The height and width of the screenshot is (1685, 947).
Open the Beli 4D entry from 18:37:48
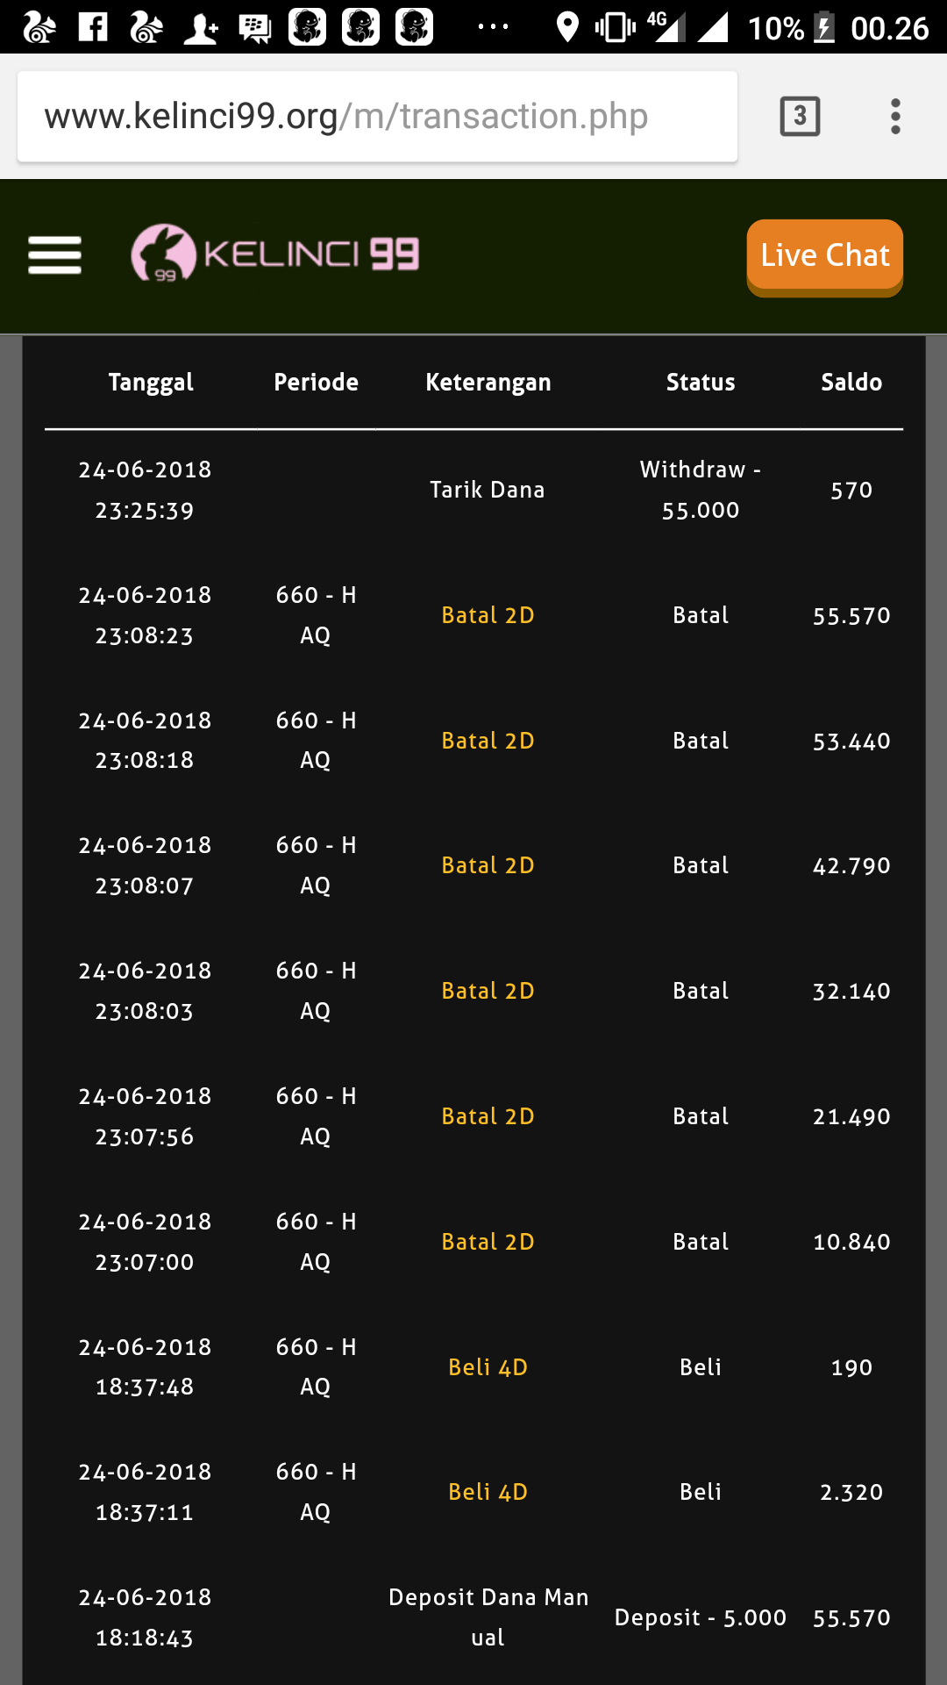point(488,1367)
